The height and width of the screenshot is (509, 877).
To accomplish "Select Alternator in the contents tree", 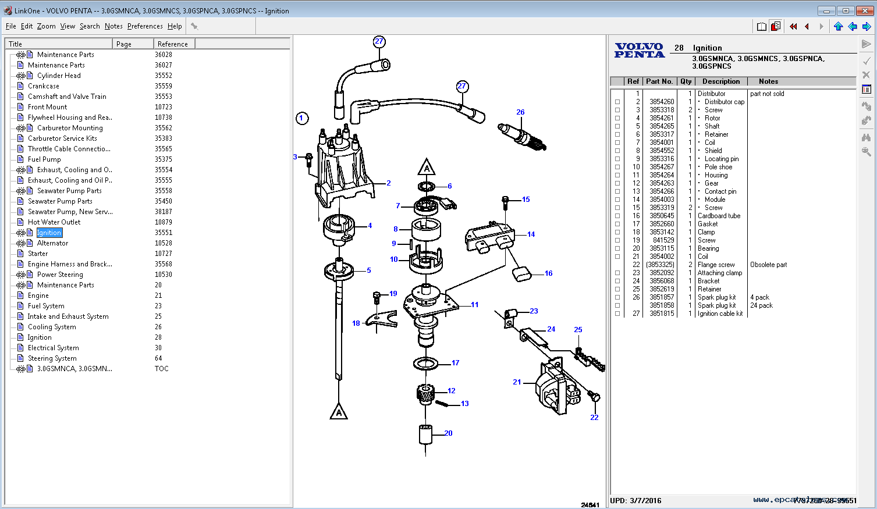I will 52,243.
